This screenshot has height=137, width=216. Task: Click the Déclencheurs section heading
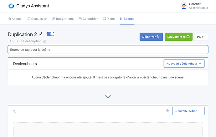25,64
